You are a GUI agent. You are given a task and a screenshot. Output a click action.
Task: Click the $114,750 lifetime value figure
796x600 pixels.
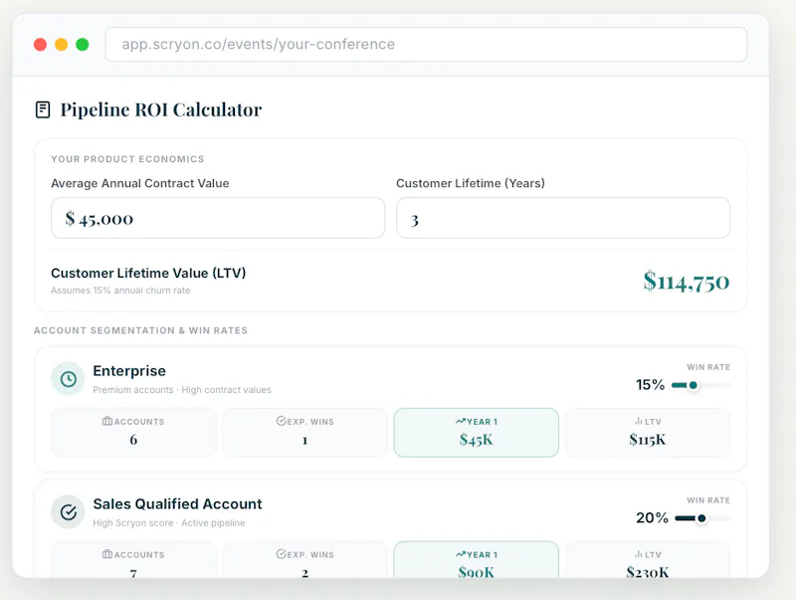click(x=687, y=282)
